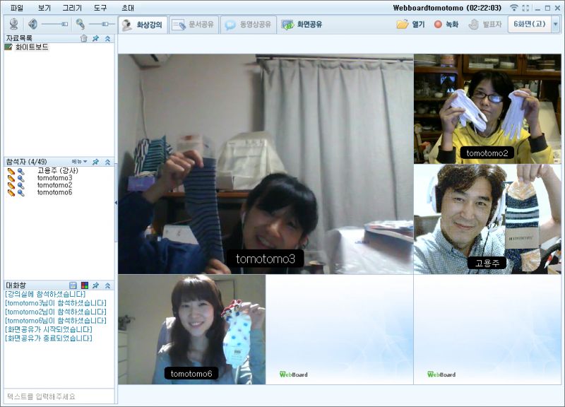This screenshot has width=565, height=407.
Task: Click the speaker volume slider
Action: coord(55,24)
